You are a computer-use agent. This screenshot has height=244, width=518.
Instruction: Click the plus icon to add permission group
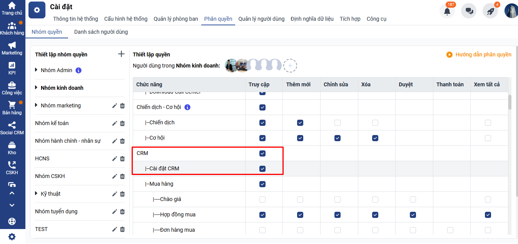[121, 54]
